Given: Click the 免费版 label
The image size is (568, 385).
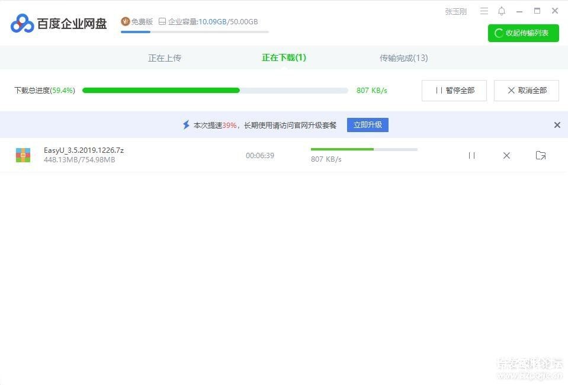Looking at the screenshot, I should (x=142, y=22).
